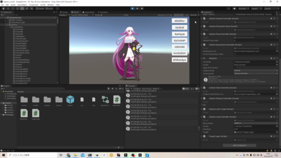
Task: Pause the running game
Action: pyautogui.click(x=137, y=8)
